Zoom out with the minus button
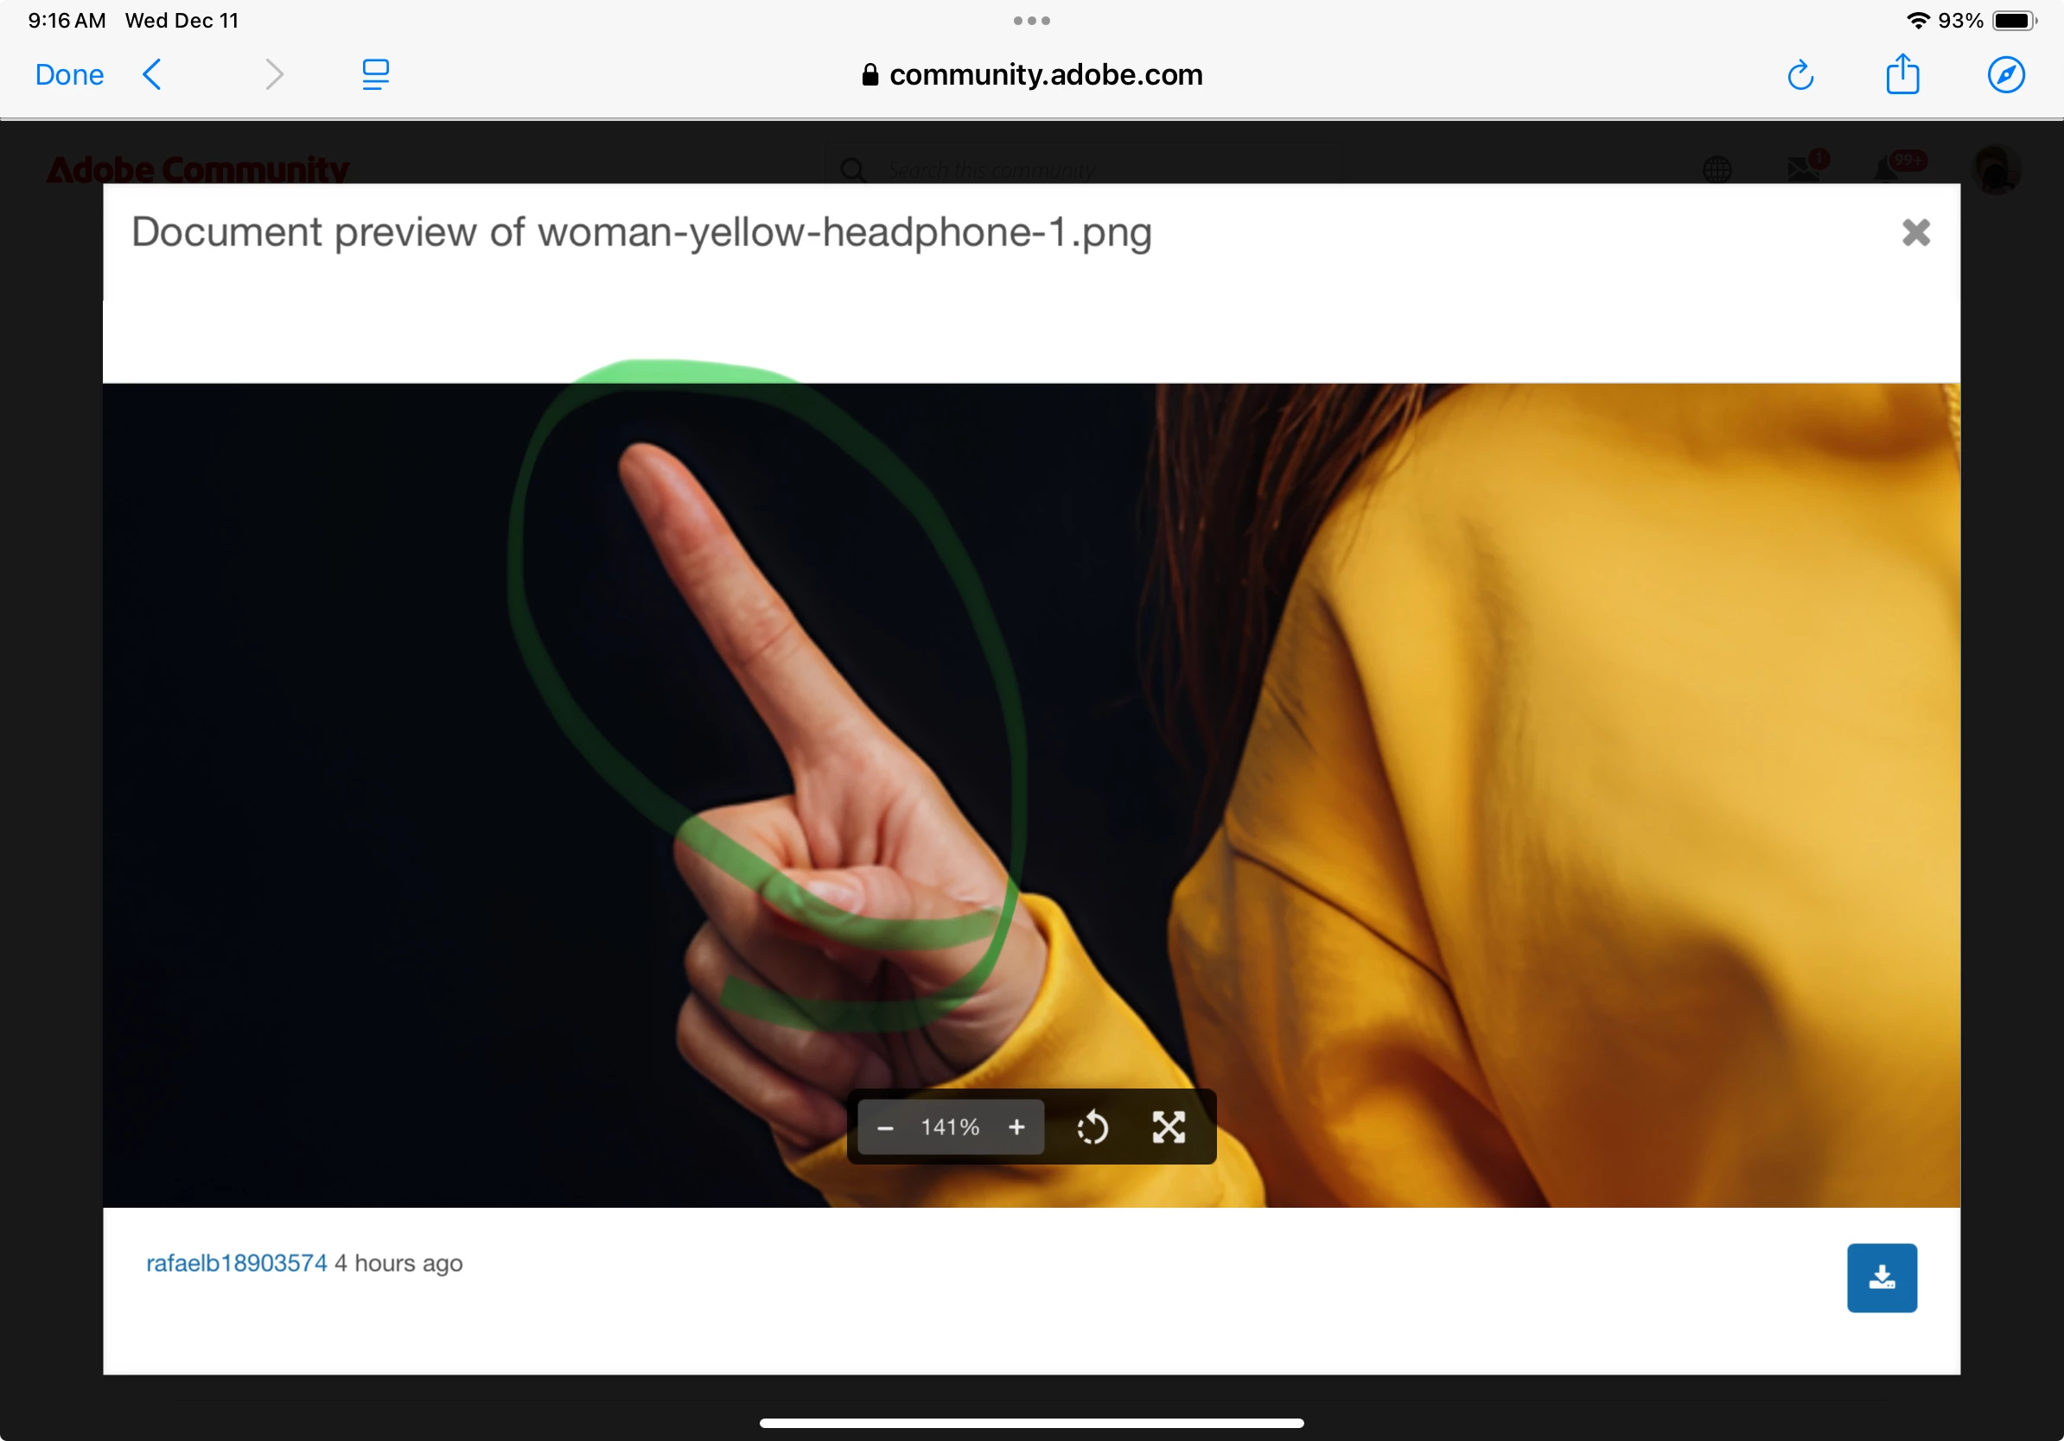The height and width of the screenshot is (1441, 2064). click(884, 1127)
